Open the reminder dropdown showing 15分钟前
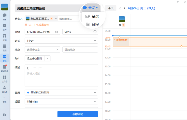 pyautogui.click(x=61, y=102)
